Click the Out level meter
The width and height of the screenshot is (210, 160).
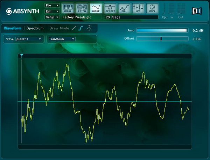coord(181,8)
